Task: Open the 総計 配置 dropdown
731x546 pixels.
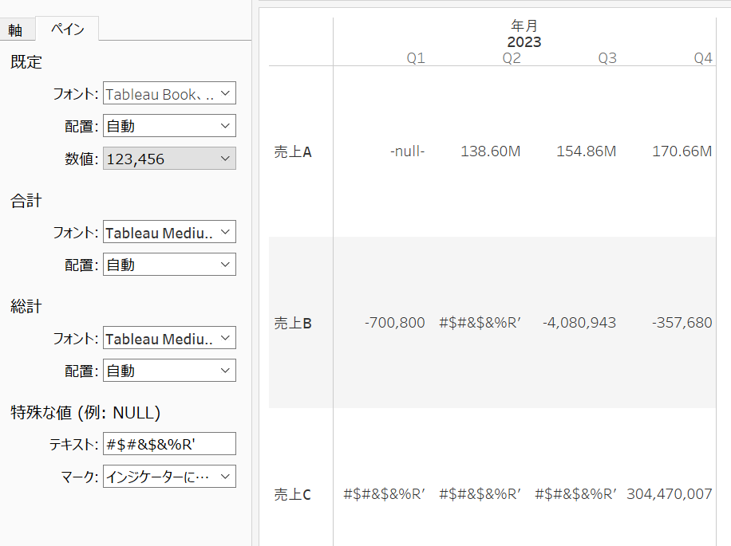Action: point(169,371)
